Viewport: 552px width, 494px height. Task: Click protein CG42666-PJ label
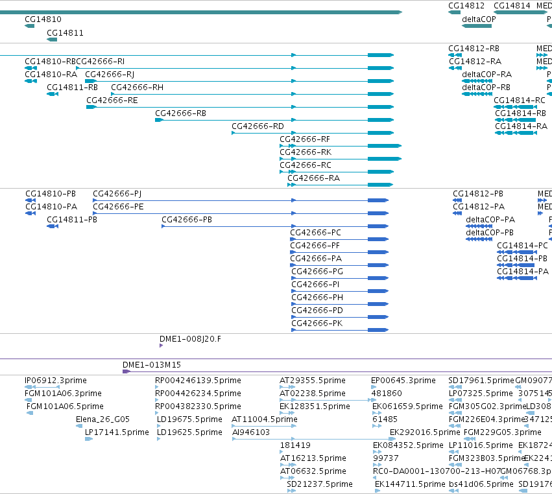tap(117, 194)
